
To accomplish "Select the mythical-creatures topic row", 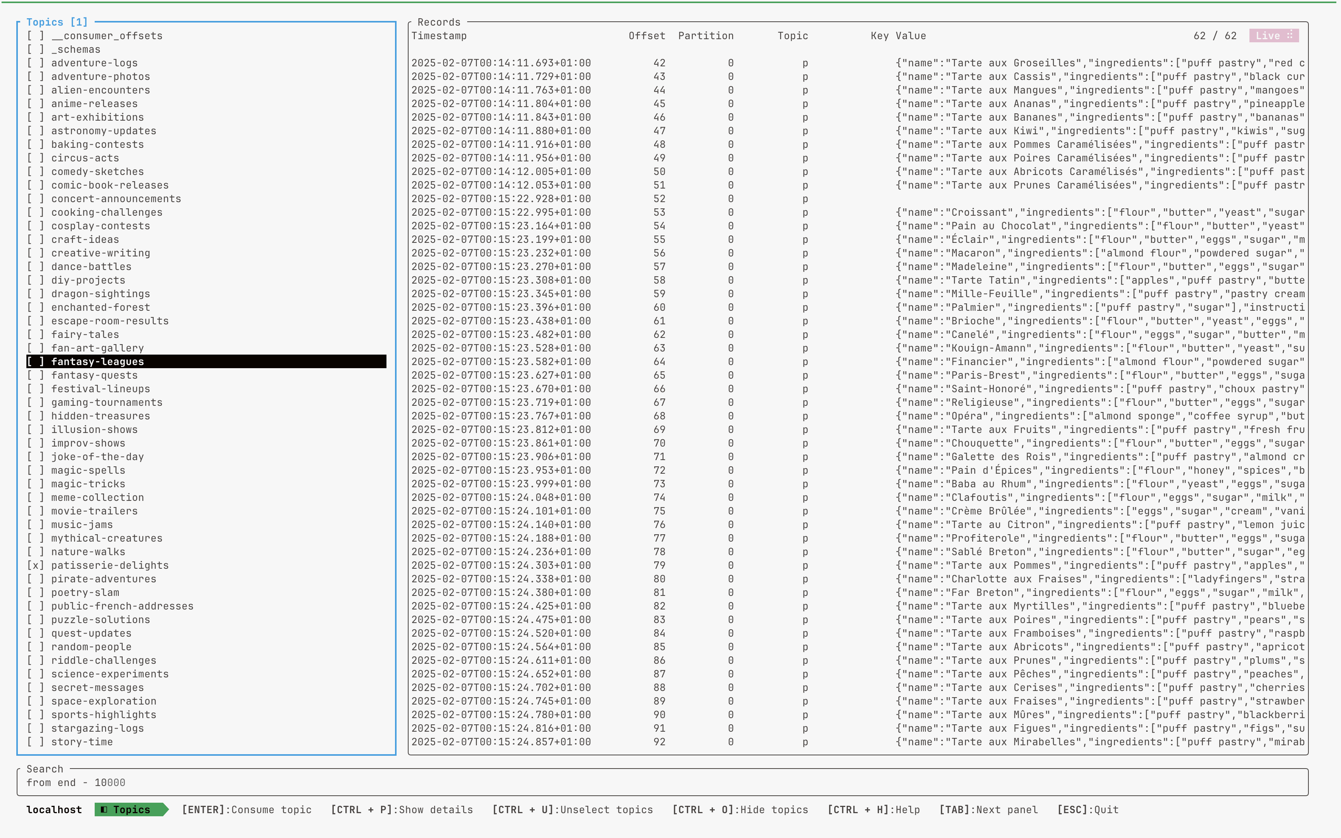I will (x=206, y=538).
